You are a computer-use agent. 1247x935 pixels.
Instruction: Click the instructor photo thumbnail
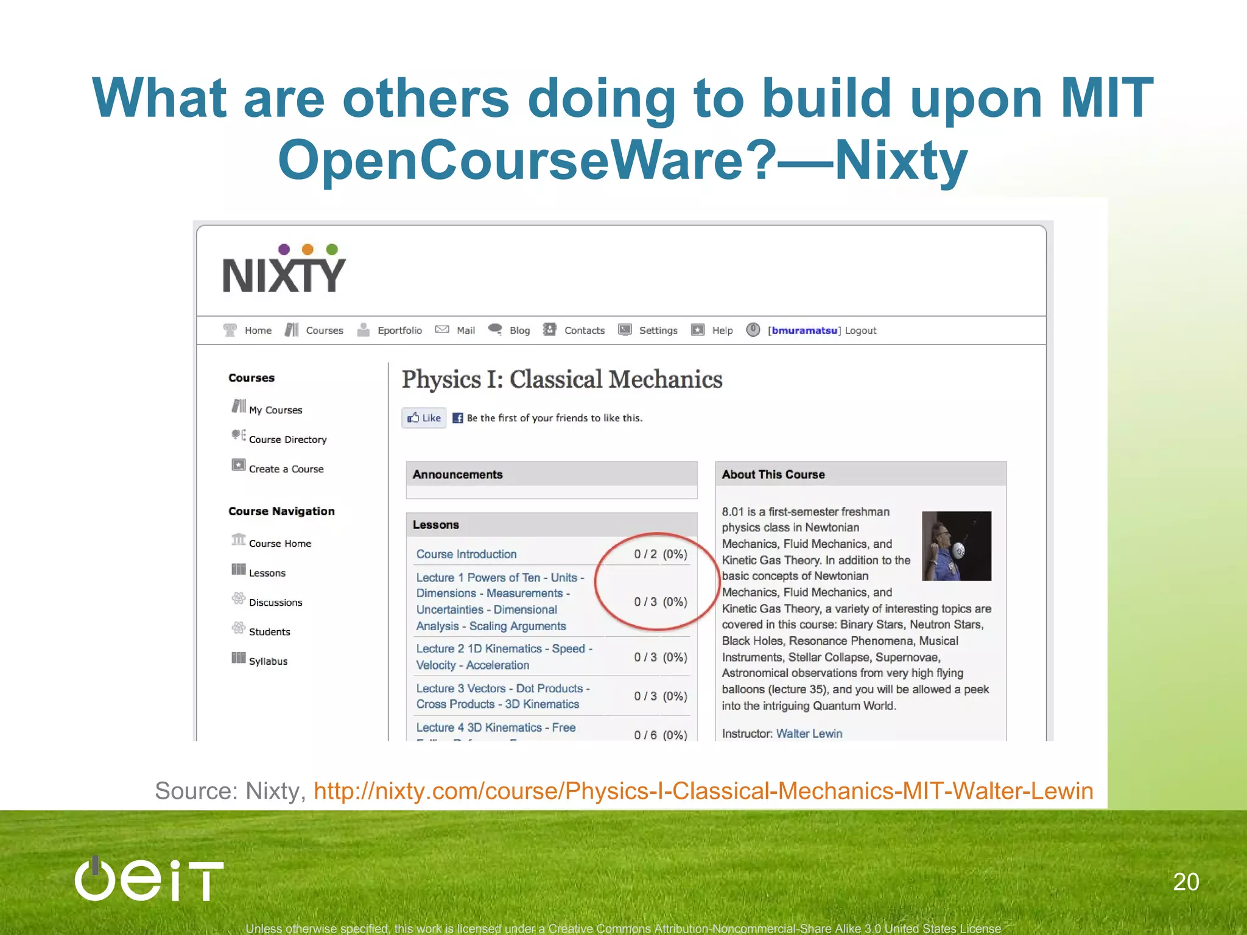pos(956,546)
